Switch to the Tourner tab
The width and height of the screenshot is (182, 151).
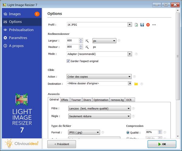pos(76,100)
